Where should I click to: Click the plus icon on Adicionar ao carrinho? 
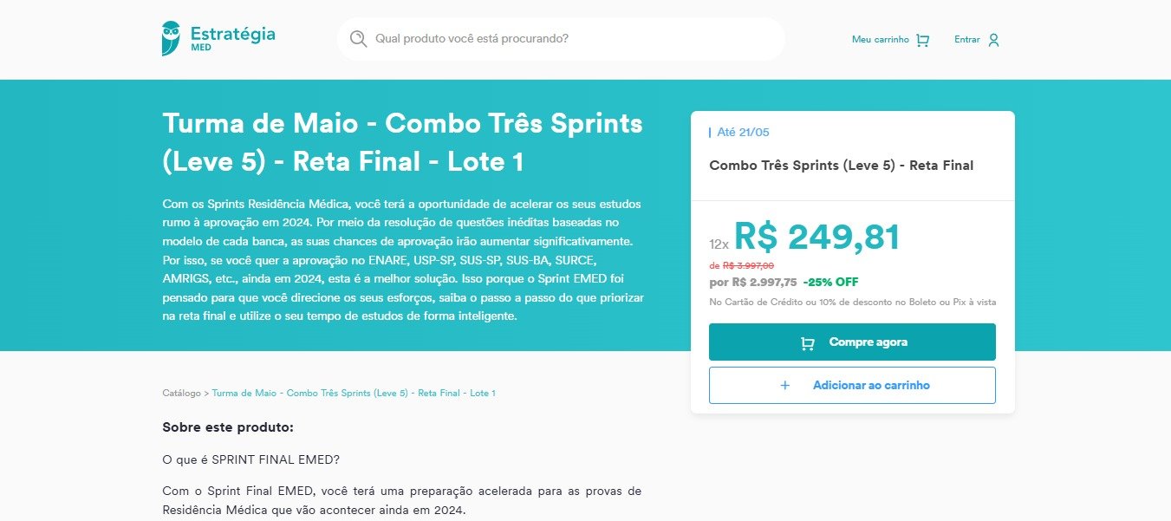click(785, 385)
